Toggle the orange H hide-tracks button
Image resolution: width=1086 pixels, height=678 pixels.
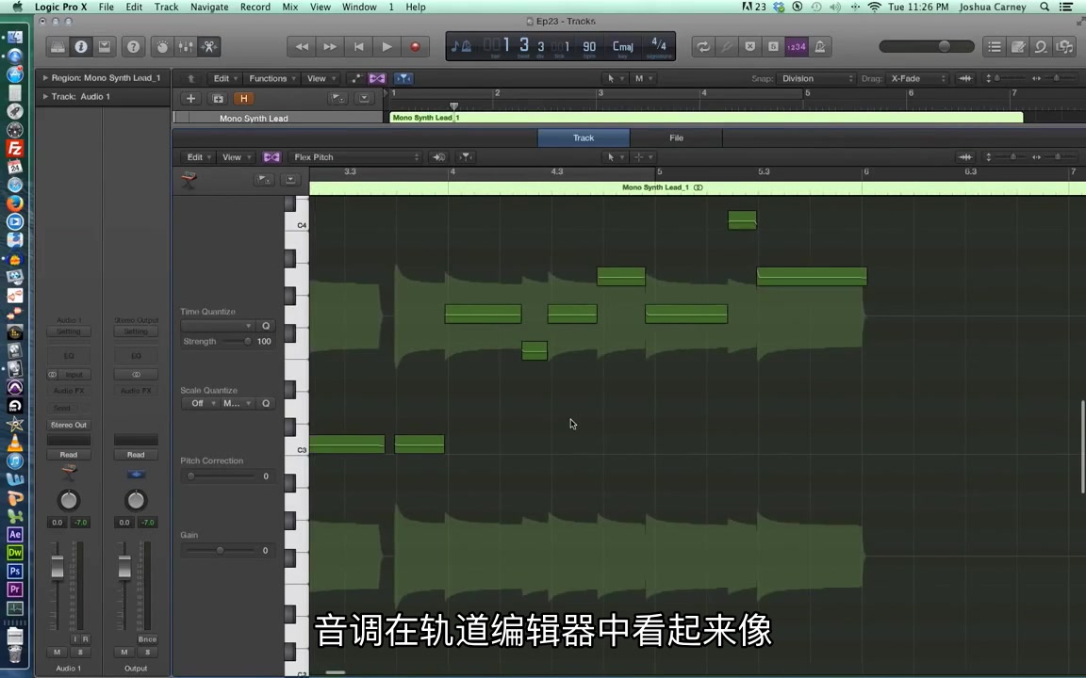(243, 98)
